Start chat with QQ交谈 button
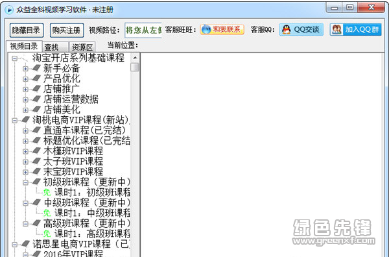The width and height of the screenshot is (389, 257). point(301,30)
